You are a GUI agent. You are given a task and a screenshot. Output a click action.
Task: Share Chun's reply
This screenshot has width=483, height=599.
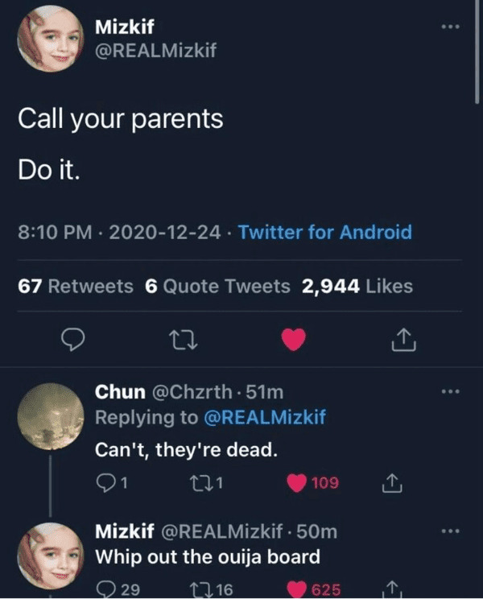click(x=392, y=483)
